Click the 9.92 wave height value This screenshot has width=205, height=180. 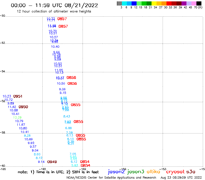[31, 143]
